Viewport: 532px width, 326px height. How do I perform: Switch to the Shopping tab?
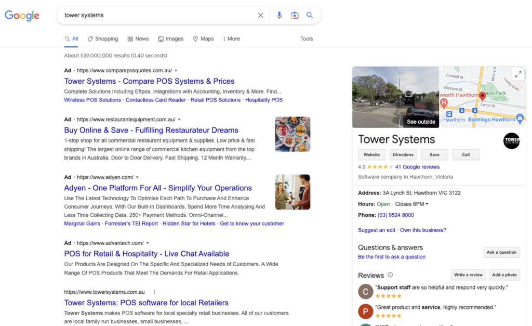pos(103,38)
